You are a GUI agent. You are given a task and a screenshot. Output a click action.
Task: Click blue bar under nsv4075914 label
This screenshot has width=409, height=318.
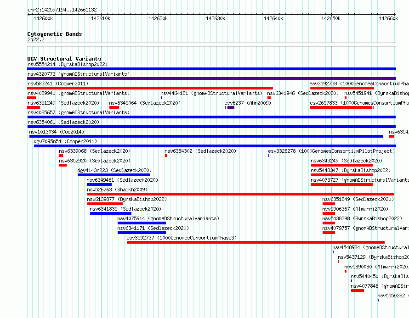tap(142, 223)
